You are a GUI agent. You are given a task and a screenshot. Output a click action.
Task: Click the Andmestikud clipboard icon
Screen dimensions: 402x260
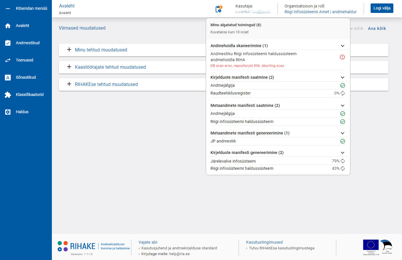[x=8, y=43]
